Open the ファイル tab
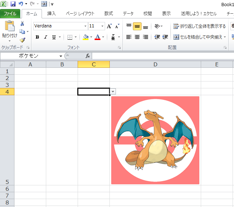Viewport: 234px width, 207px height. pos(10,14)
